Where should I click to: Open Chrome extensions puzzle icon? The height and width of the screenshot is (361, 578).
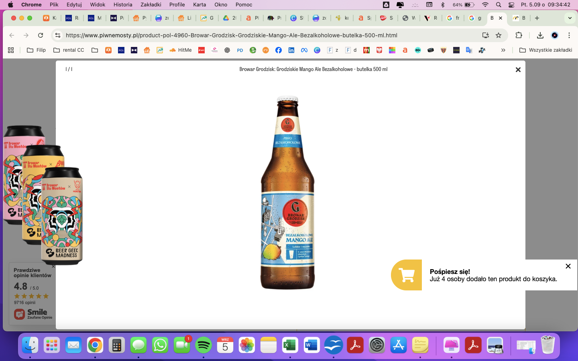(x=519, y=35)
